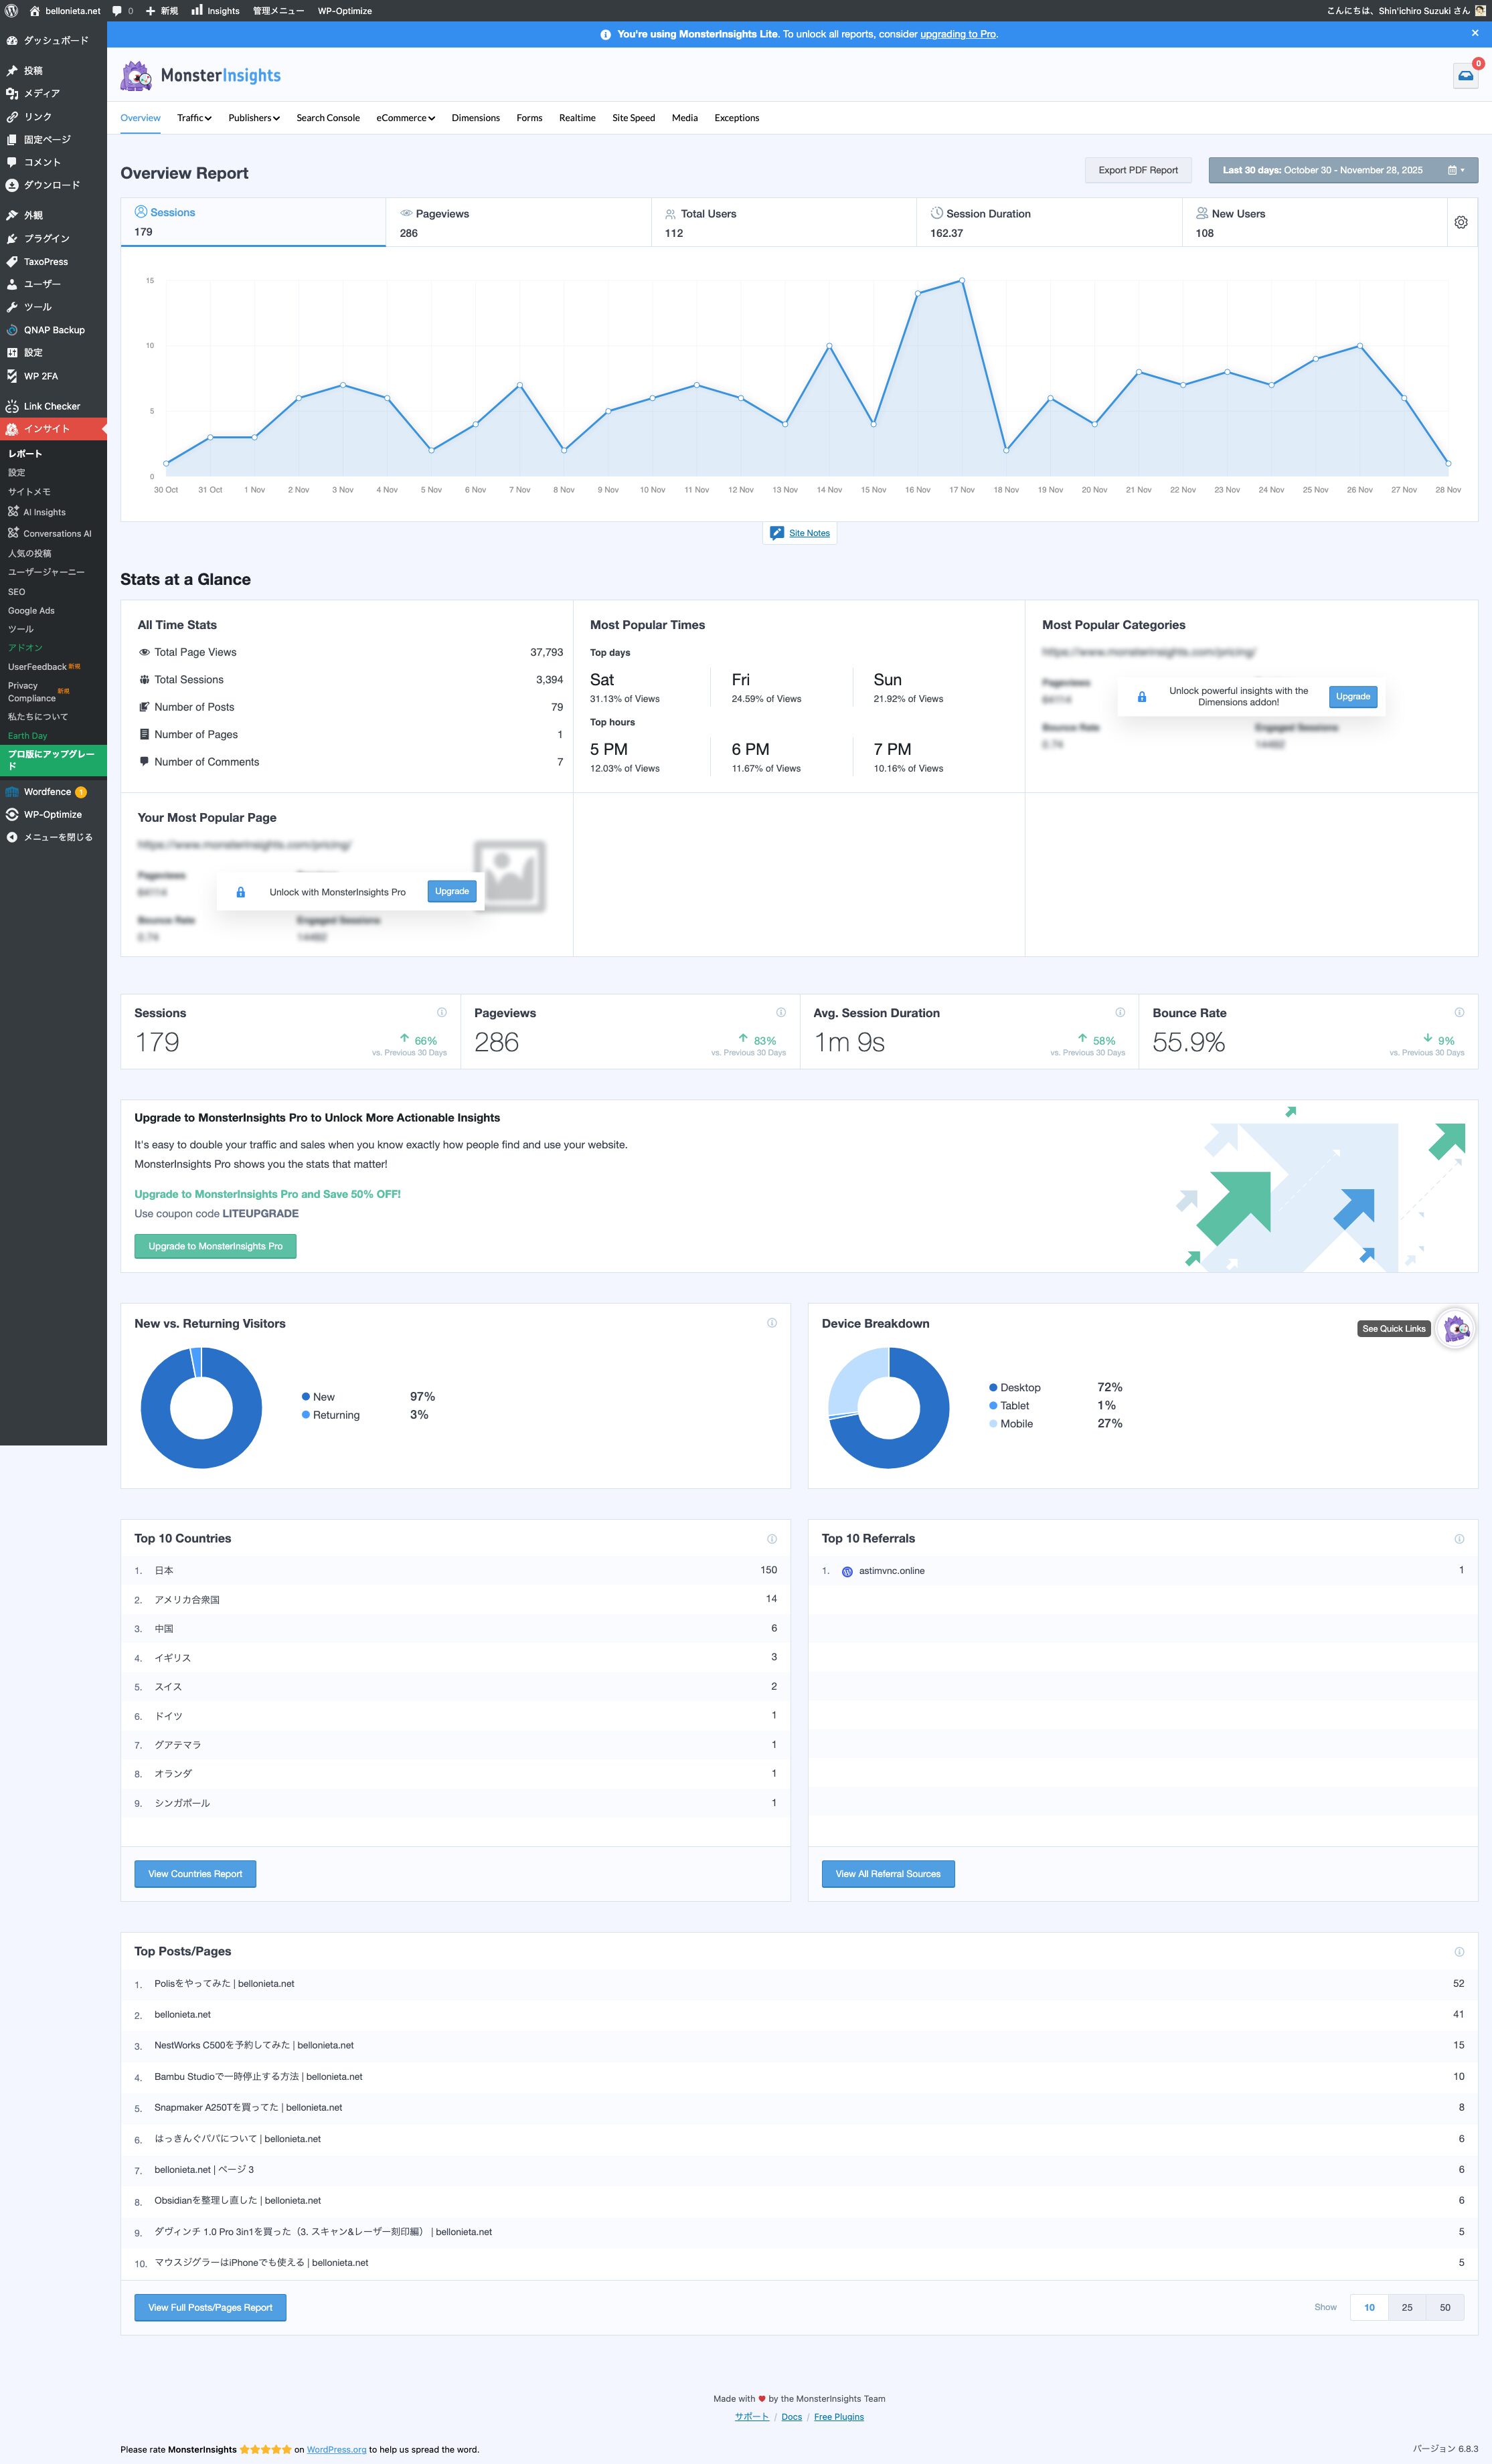Click the WordPress logo in the admin bar
The image size is (1492, 2464).
[x=12, y=11]
